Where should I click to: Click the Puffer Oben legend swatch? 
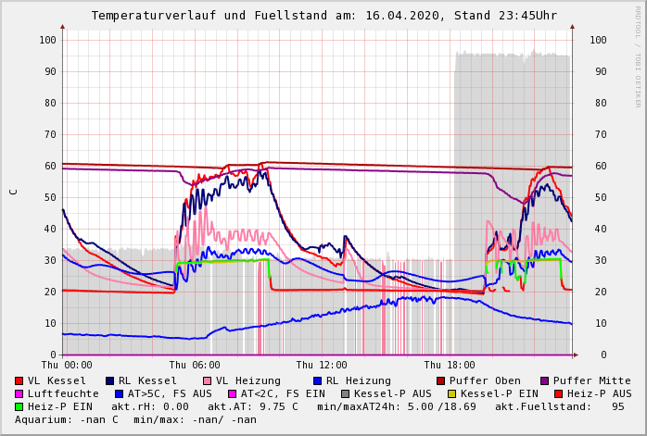(441, 381)
